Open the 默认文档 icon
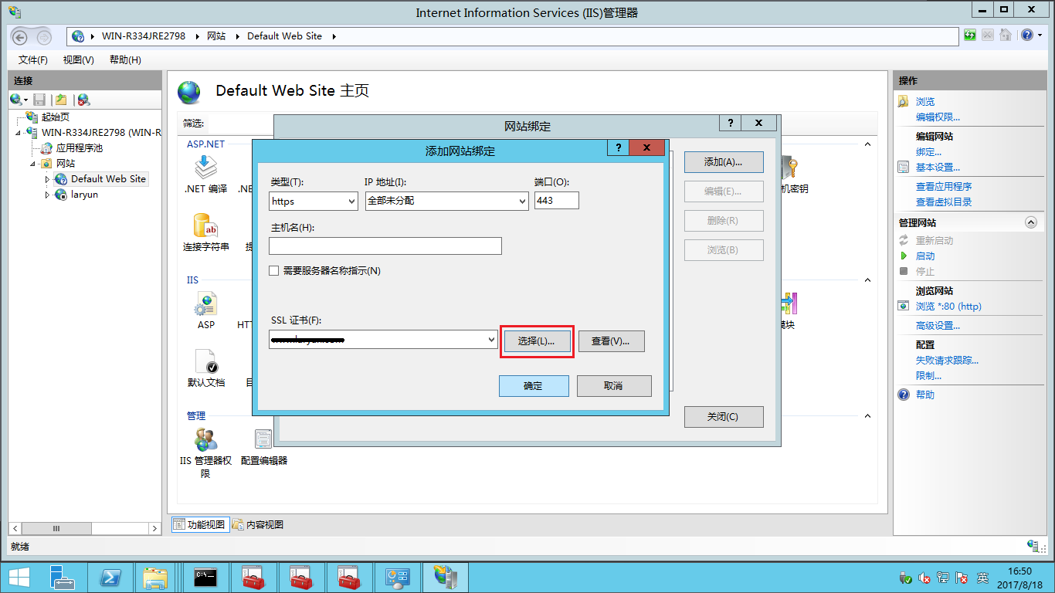Viewport: 1055px width, 593px height. coord(205,365)
